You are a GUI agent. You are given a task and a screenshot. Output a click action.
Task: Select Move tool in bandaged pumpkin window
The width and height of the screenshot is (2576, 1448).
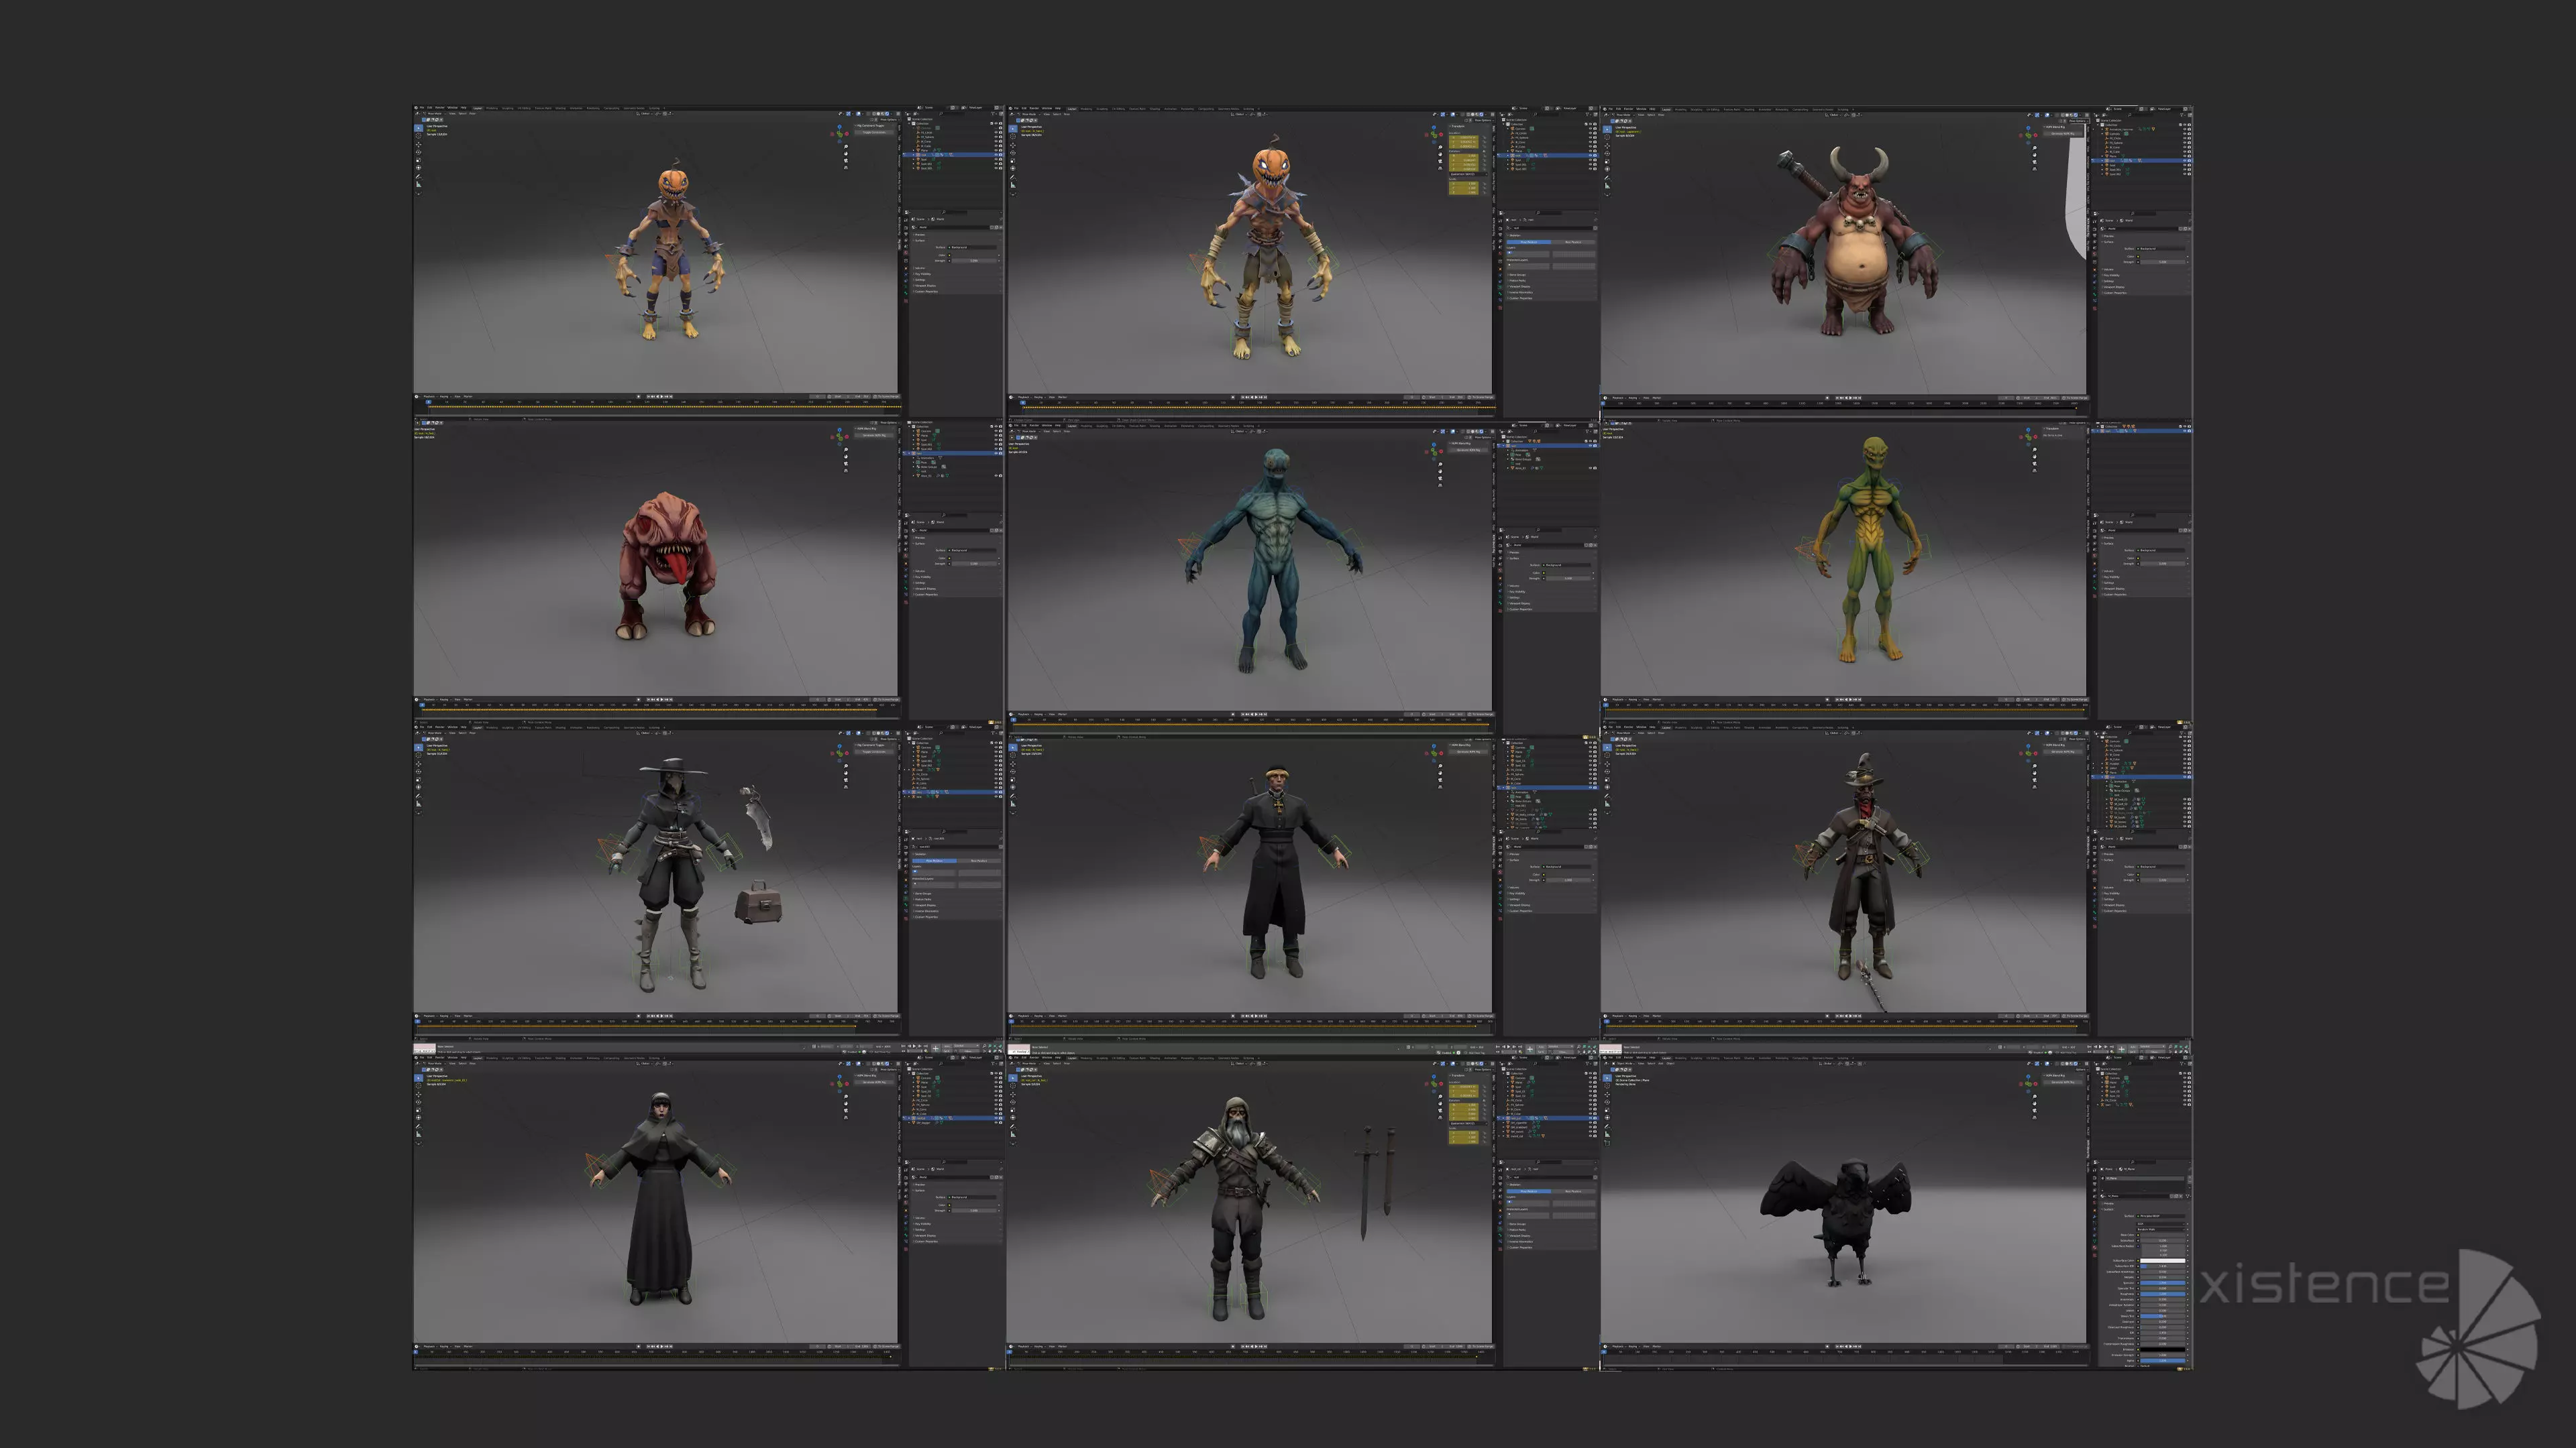pyautogui.click(x=1013, y=145)
